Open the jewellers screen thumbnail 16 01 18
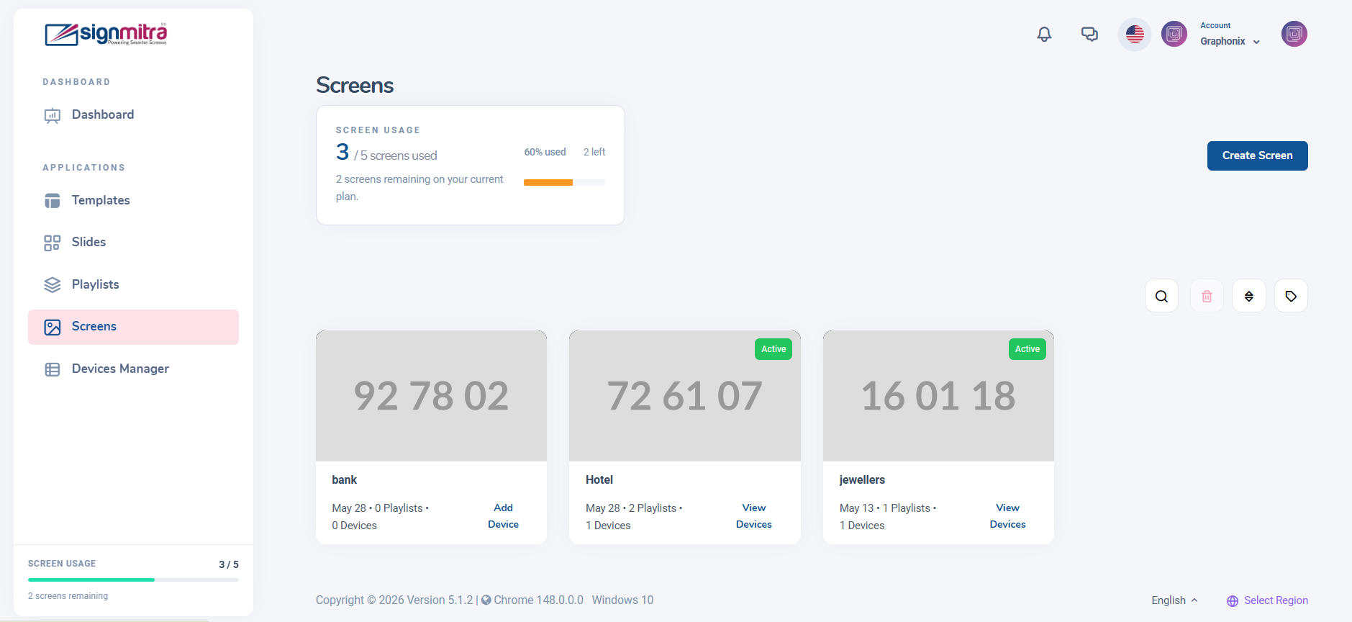The image size is (1352, 622). (x=938, y=396)
